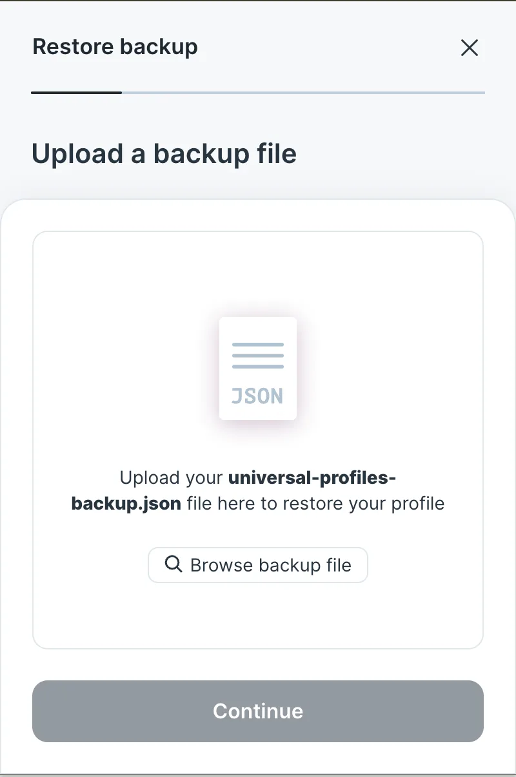This screenshot has width=516, height=777.
Task: Click the bold 'backup.json' text
Action: click(126, 503)
